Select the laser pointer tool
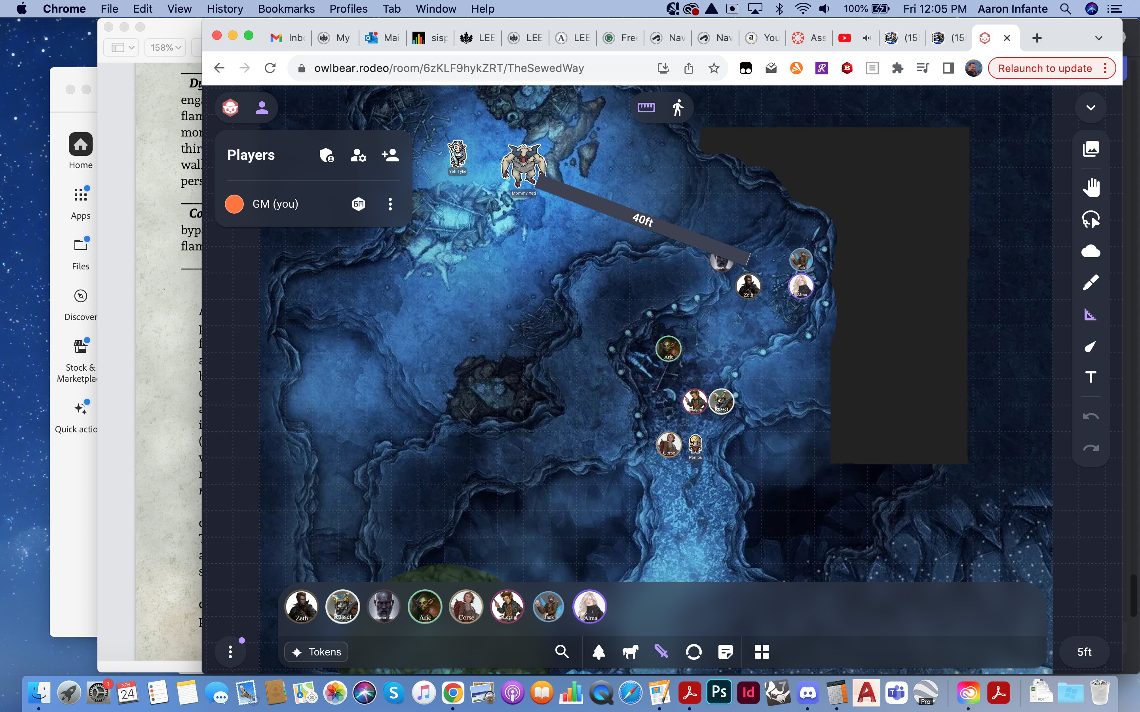1140x712 pixels. (1091, 346)
